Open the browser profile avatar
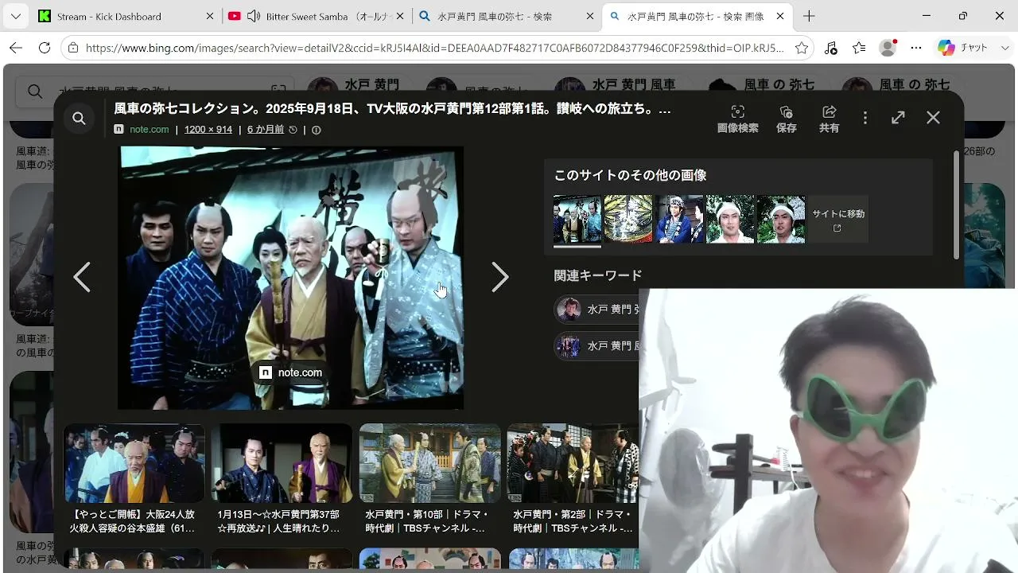Image resolution: width=1018 pixels, height=573 pixels. click(888, 48)
